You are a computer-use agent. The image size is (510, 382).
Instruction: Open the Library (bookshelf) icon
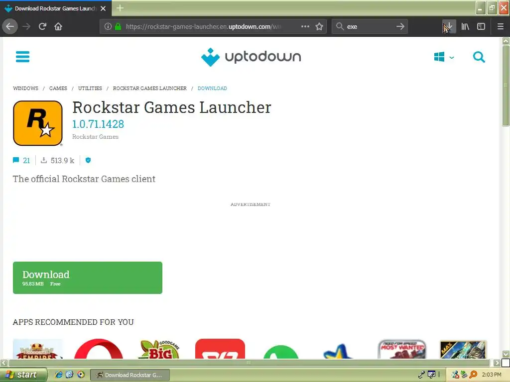[x=465, y=27]
